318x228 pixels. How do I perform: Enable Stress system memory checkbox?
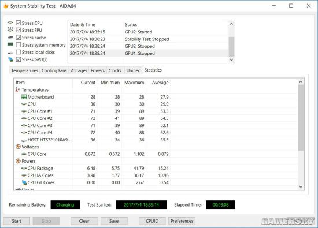pyautogui.click(x=19, y=45)
